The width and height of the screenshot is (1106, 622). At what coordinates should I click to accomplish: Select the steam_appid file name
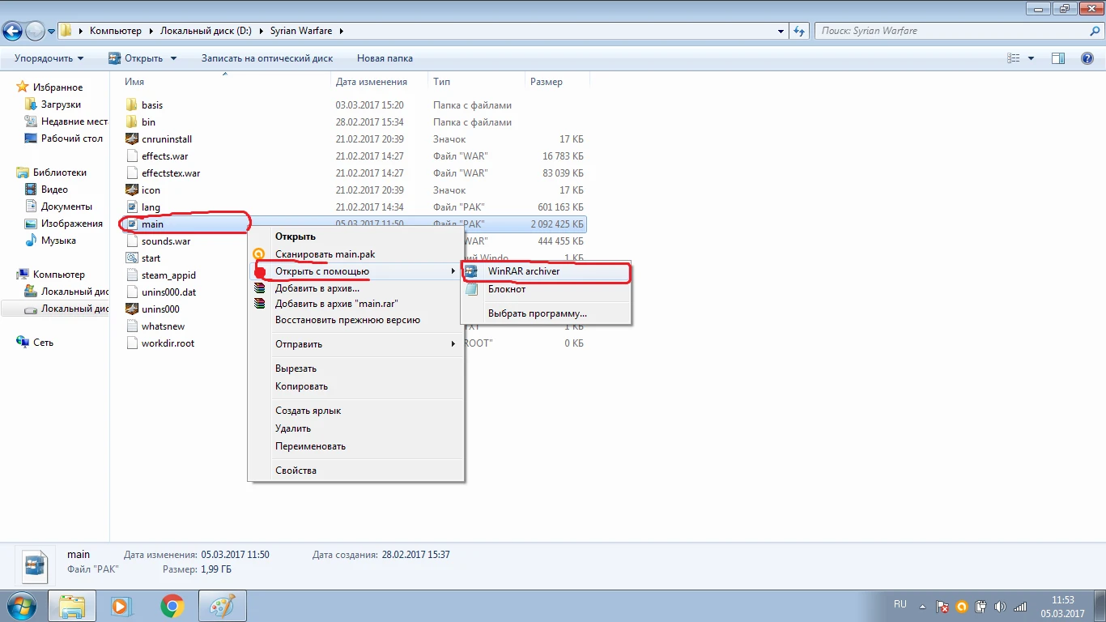pyautogui.click(x=168, y=275)
